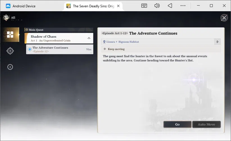Toggle emulator volume speaker icon
The width and height of the screenshot is (231, 141).
[x=157, y=6]
